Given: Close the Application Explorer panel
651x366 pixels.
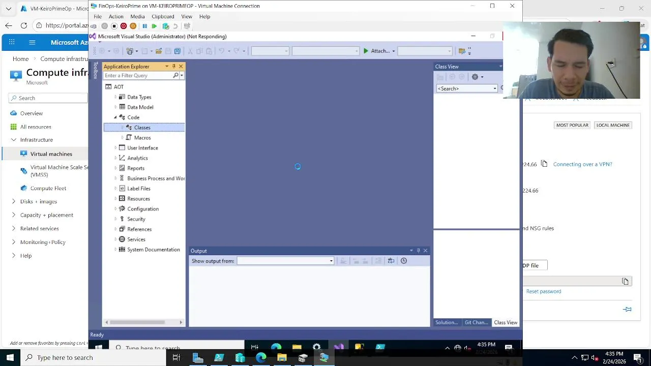Looking at the screenshot, I should [x=181, y=67].
